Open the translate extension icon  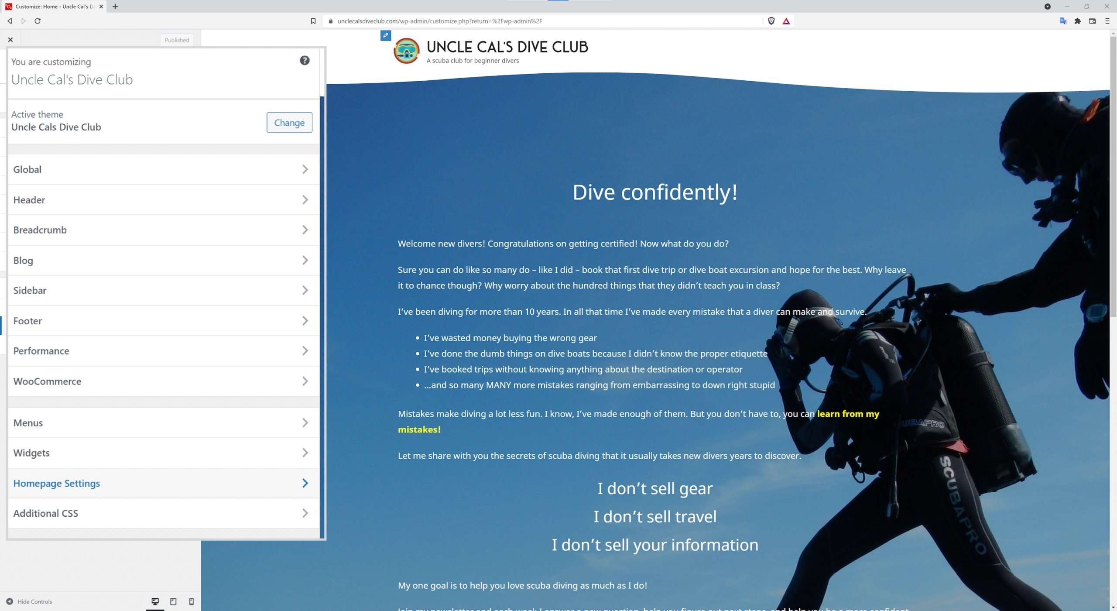click(1063, 21)
